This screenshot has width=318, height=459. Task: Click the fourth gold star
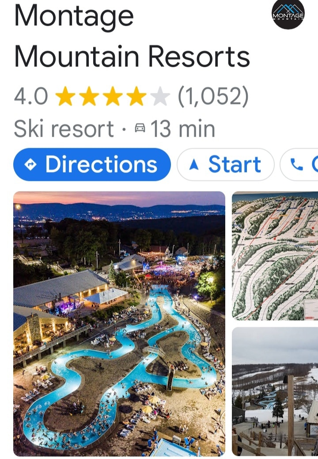tap(136, 96)
